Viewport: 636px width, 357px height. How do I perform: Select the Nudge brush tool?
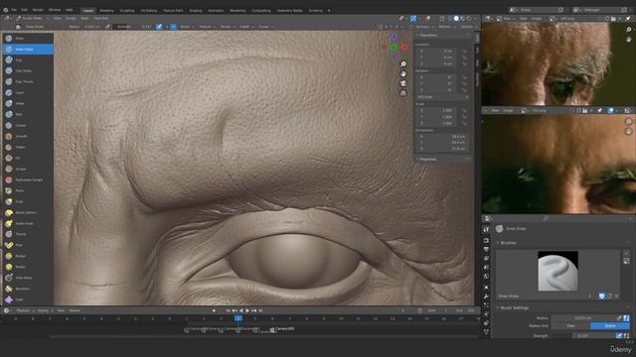(x=28, y=256)
